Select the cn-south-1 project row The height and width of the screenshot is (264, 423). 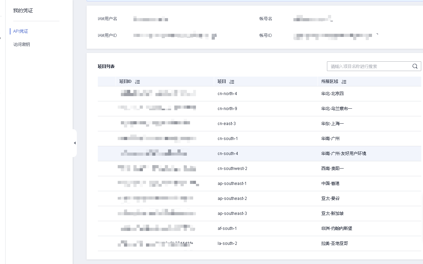(x=227, y=139)
